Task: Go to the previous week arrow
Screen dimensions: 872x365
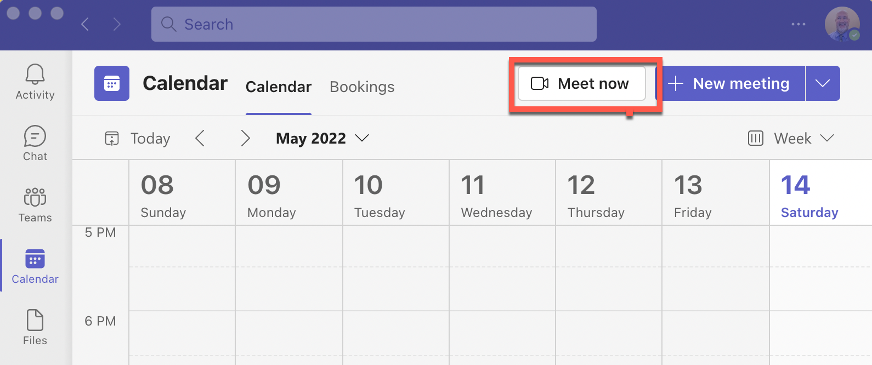Action: click(201, 138)
